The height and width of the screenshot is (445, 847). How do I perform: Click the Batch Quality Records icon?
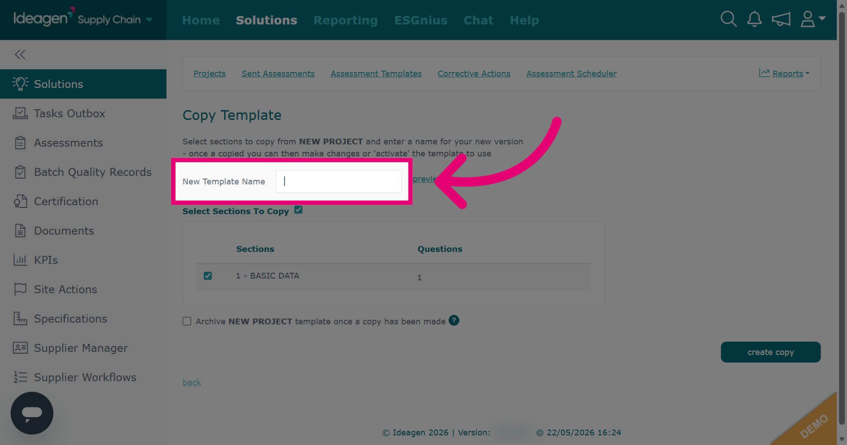(x=20, y=172)
